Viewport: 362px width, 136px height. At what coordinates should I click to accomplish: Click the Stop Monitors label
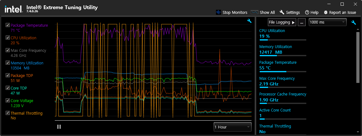pos(235,13)
